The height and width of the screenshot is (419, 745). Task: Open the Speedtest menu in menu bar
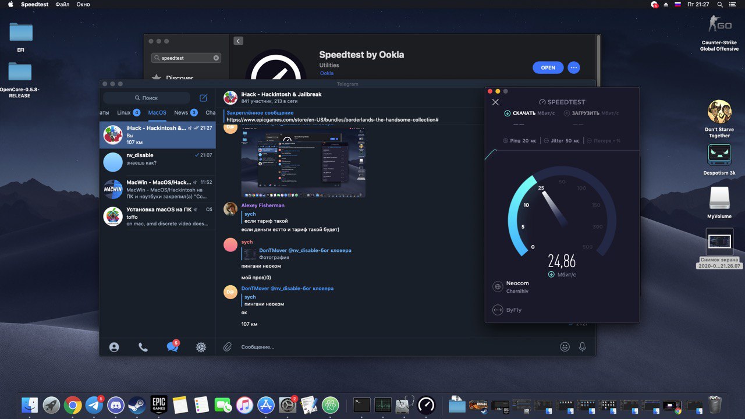click(35, 5)
